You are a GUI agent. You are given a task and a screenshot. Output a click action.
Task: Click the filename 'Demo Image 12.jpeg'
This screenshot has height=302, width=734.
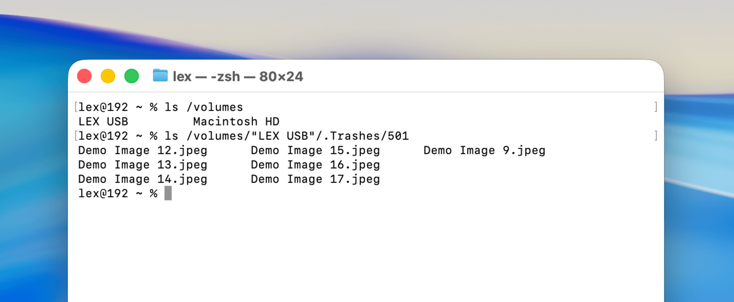click(142, 150)
